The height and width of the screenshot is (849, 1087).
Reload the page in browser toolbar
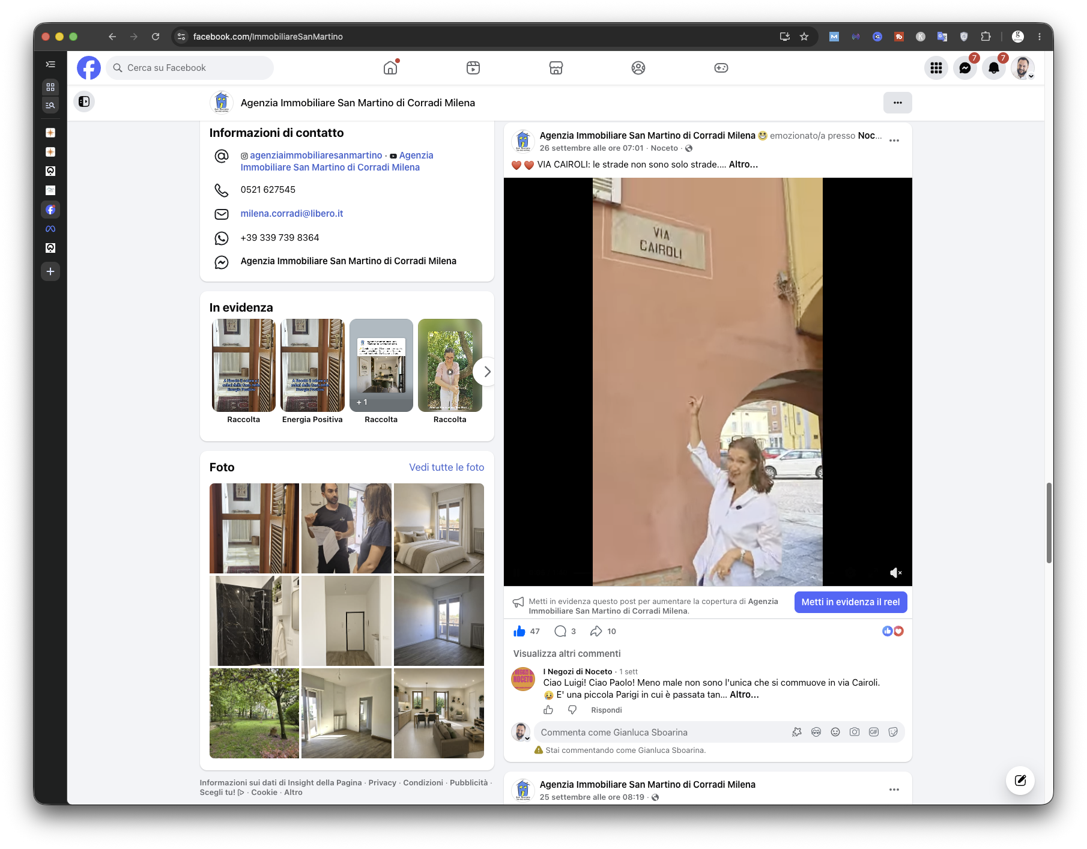point(156,37)
